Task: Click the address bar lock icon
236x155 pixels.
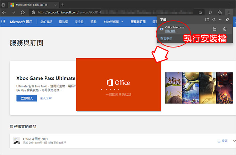Action: [x=33, y=12]
